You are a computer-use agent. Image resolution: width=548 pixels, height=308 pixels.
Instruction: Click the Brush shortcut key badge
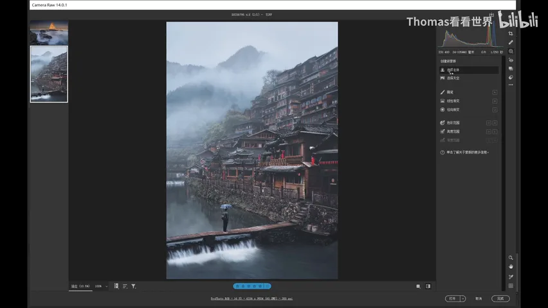(495, 92)
